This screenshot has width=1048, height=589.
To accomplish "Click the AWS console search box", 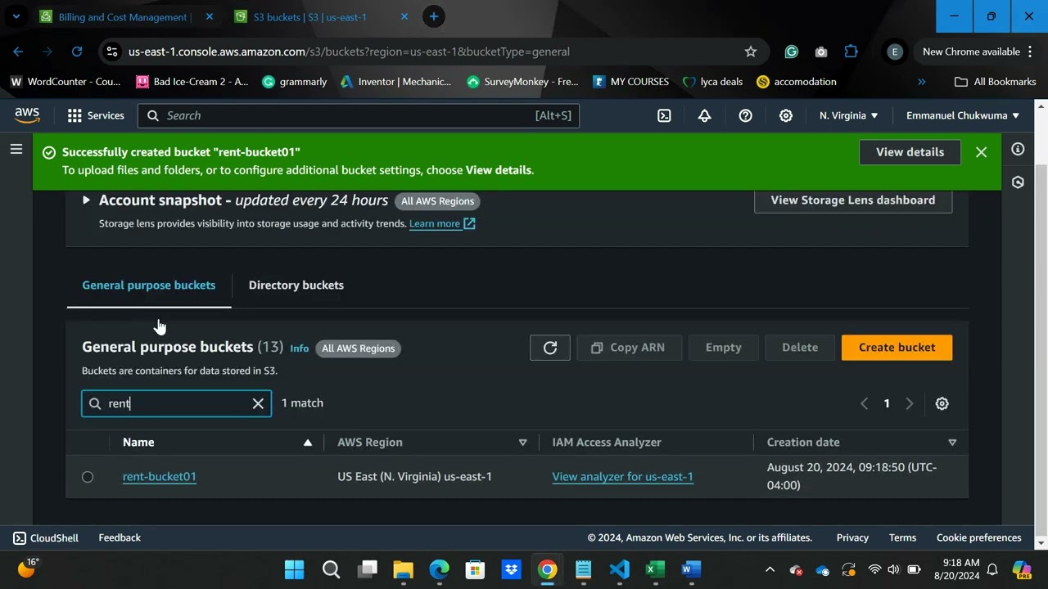I will pyautogui.click(x=359, y=115).
